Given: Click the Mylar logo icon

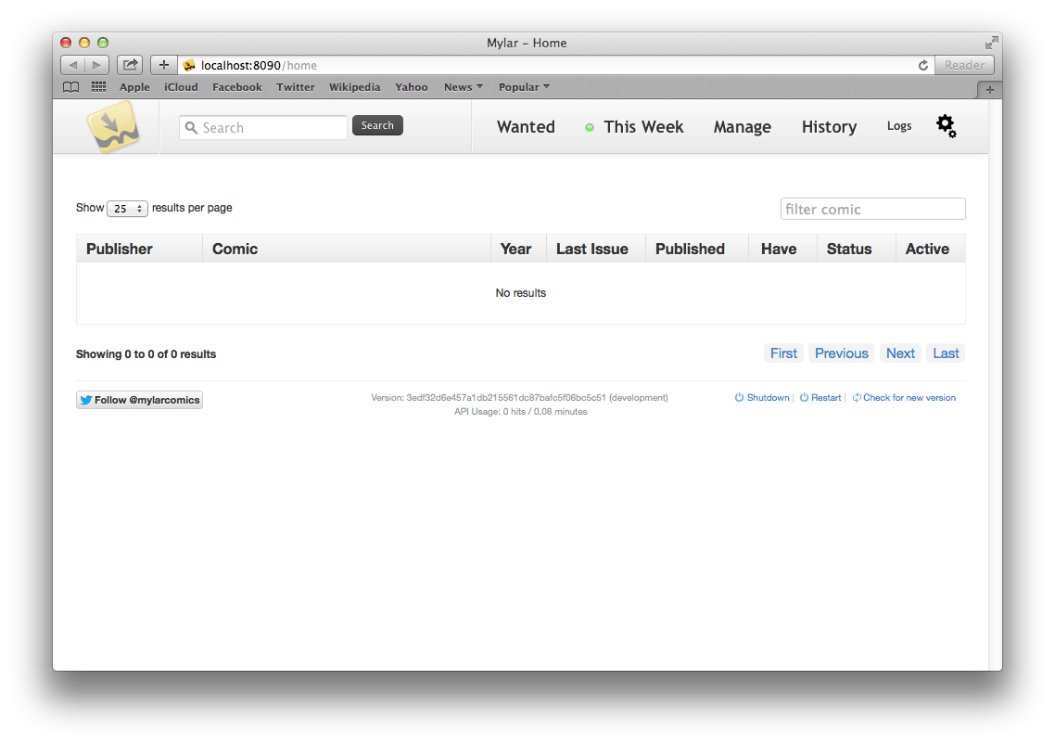Looking at the screenshot, I should coord(112,127).
